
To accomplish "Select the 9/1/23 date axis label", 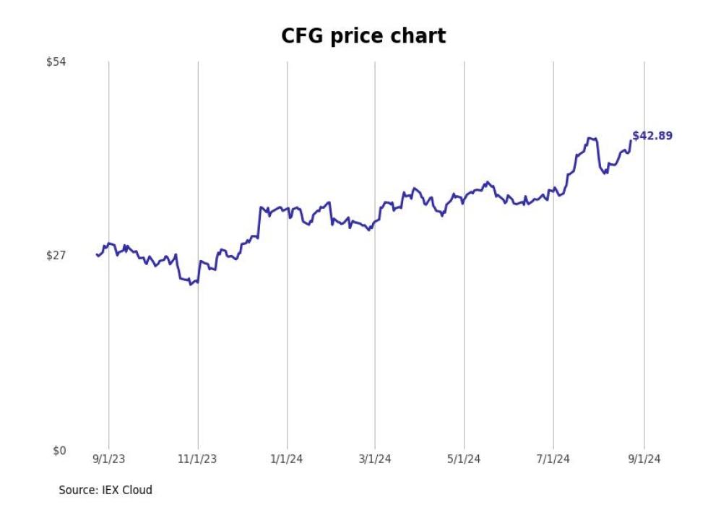I will coord(109,459).
